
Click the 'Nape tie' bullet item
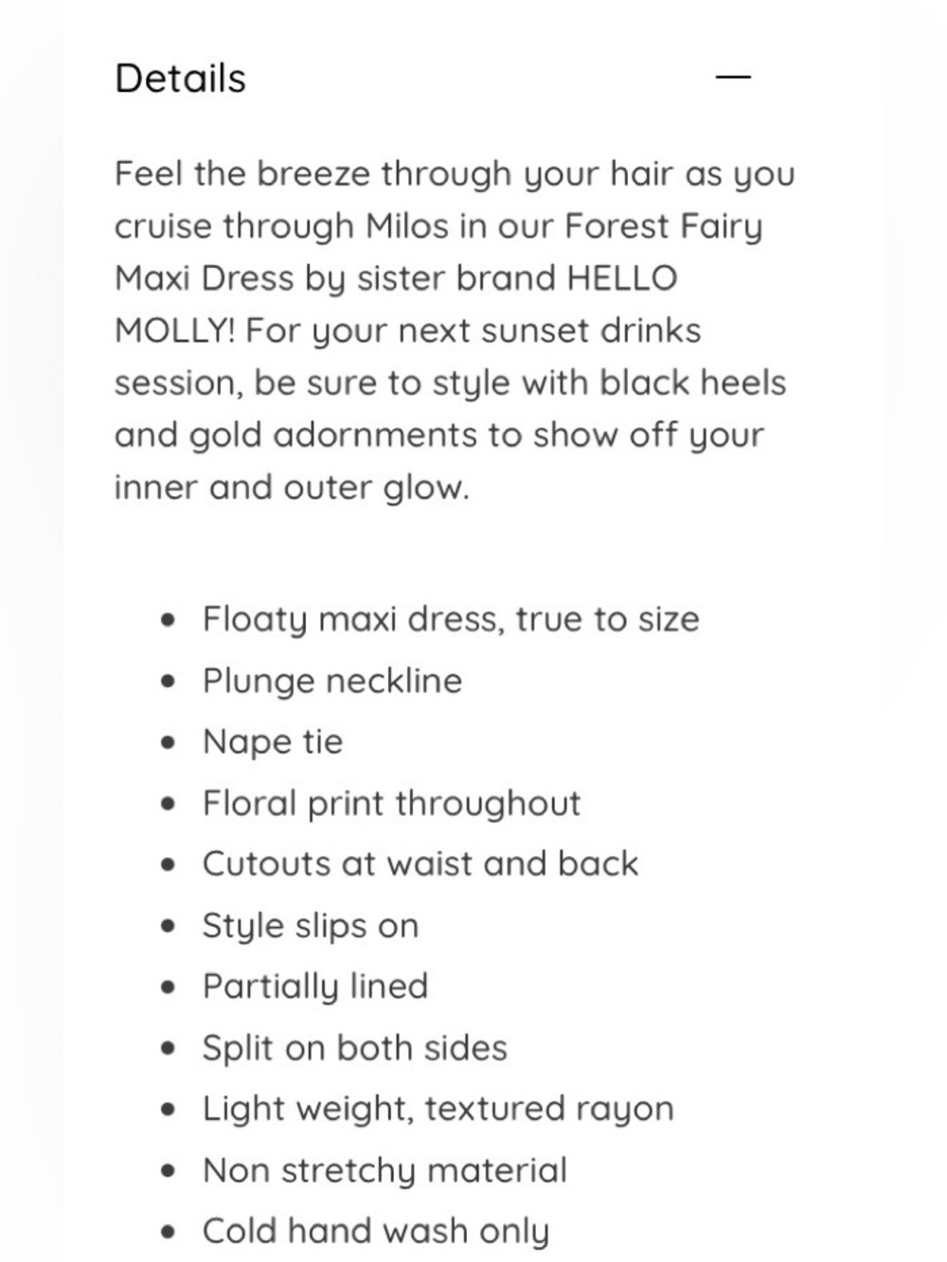[x=273, y=742]
